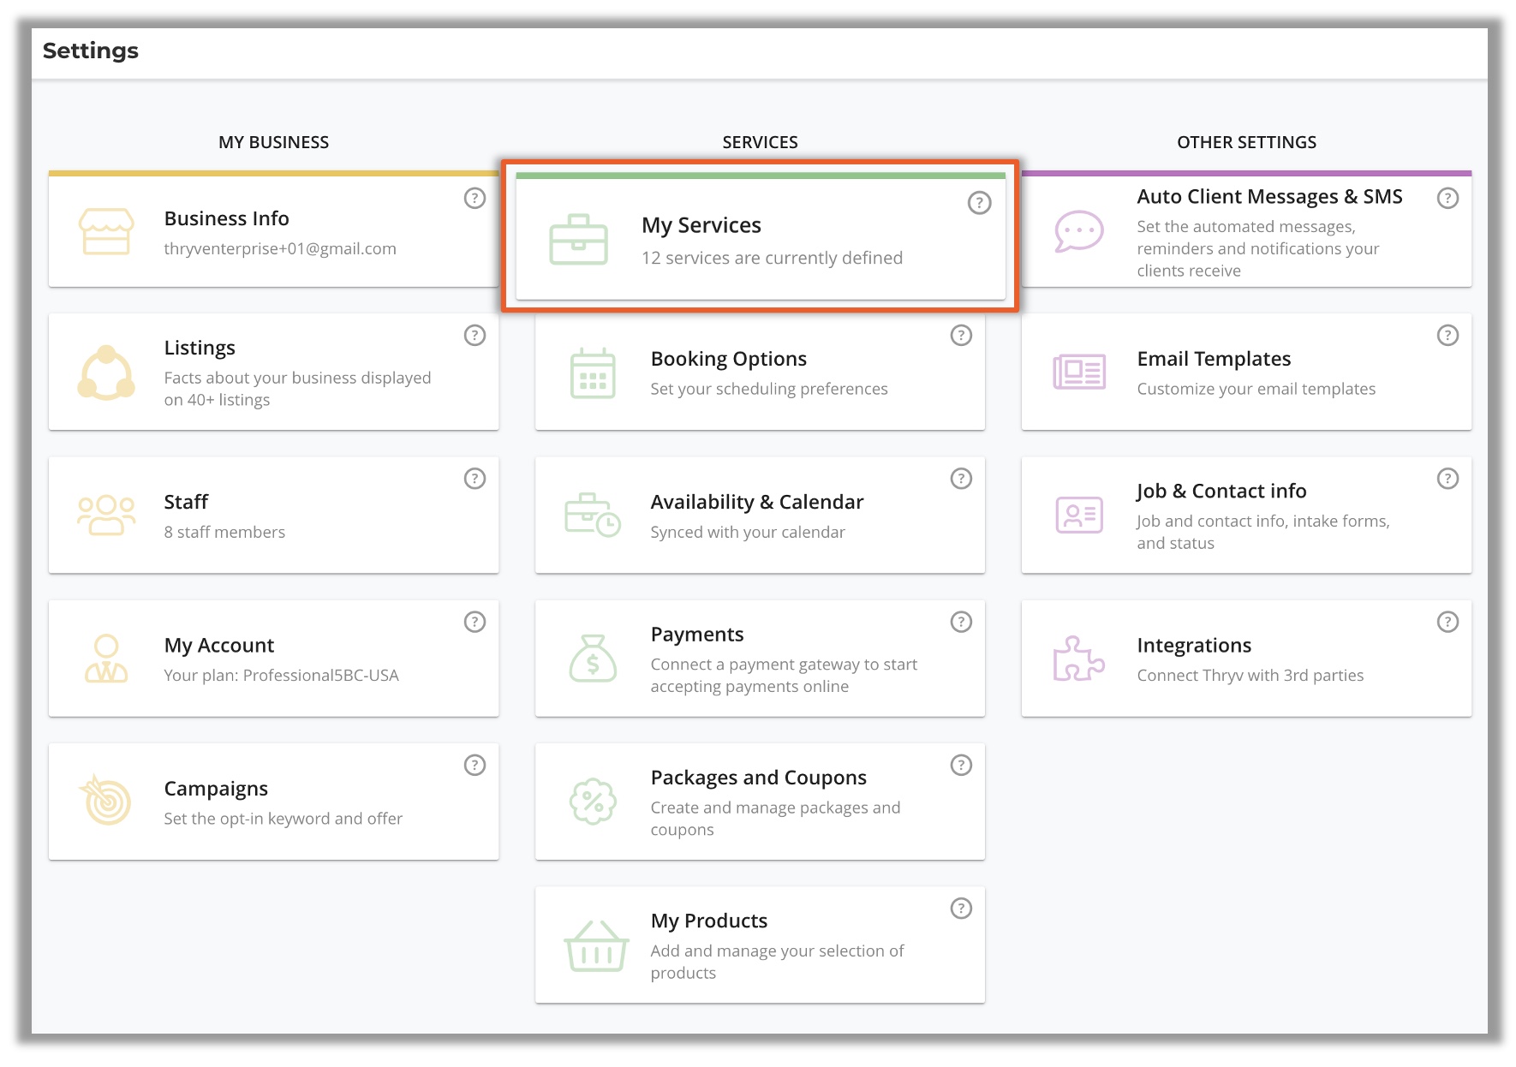Viewport: 1516px width, 1067px height.
Task: Click the My Services briefcase icon
Action: pos(578,240)
